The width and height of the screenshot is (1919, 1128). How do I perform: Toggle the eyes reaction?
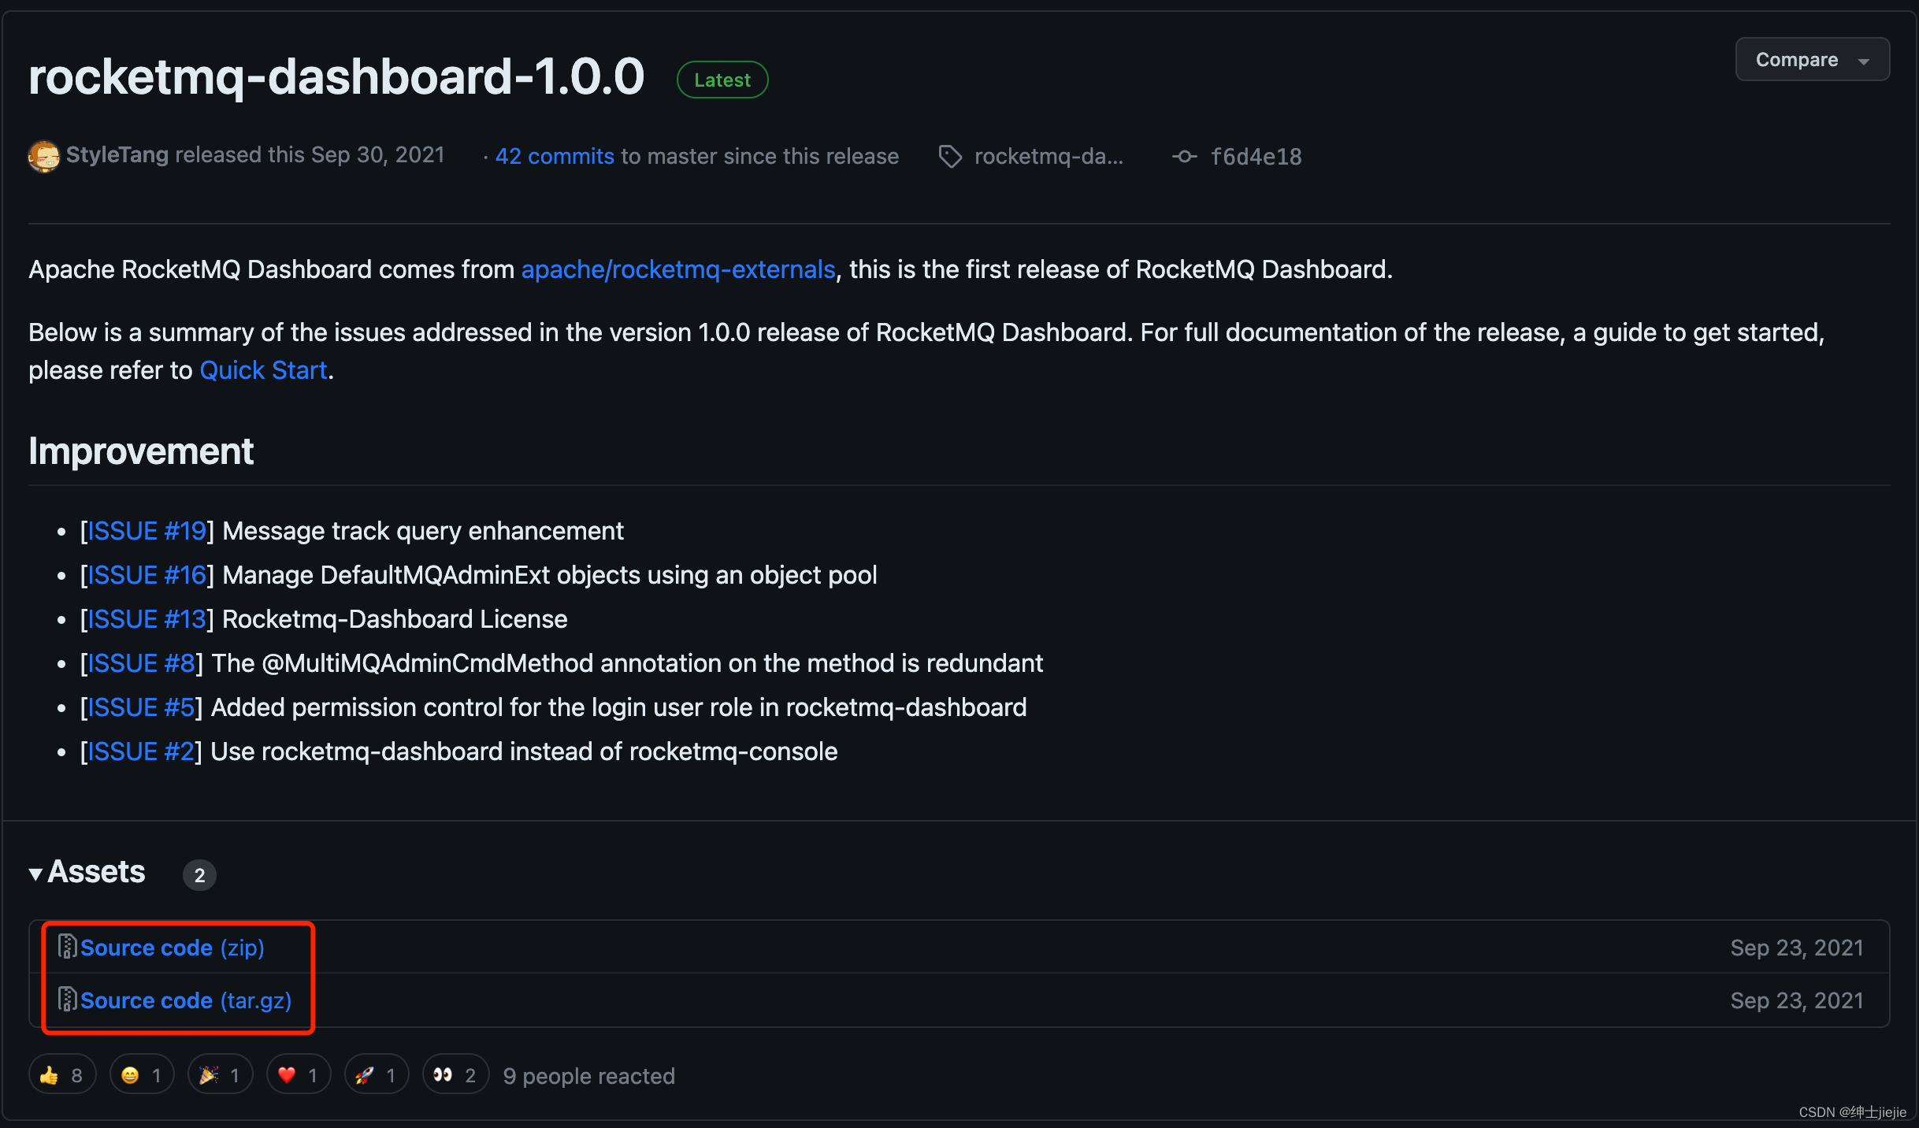tap(455, 1075)
